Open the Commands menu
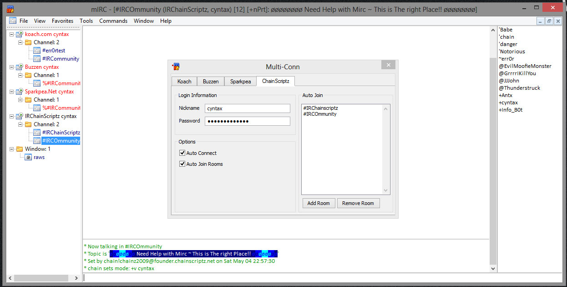567x287 pixels. 113,21
